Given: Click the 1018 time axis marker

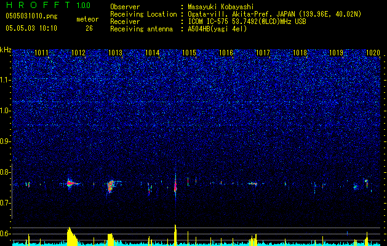Looking at the screenshot, I should click(x=300, y=53).
